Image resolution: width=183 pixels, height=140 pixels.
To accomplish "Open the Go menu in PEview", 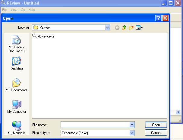I will [23, 10].
